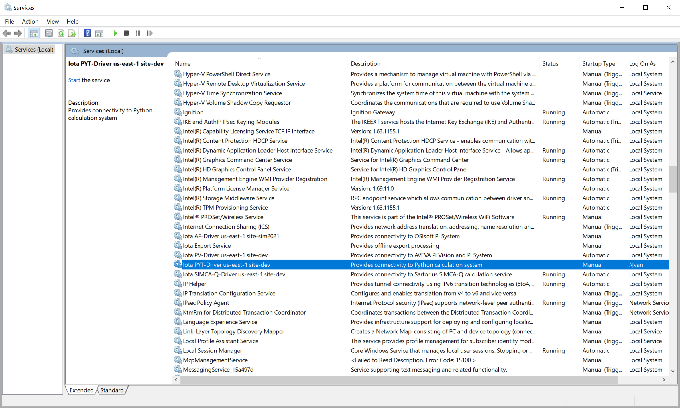This screenshot has height=408, width=680.
Task: Click the Export List toolbar icon
Action: (72, 33)
